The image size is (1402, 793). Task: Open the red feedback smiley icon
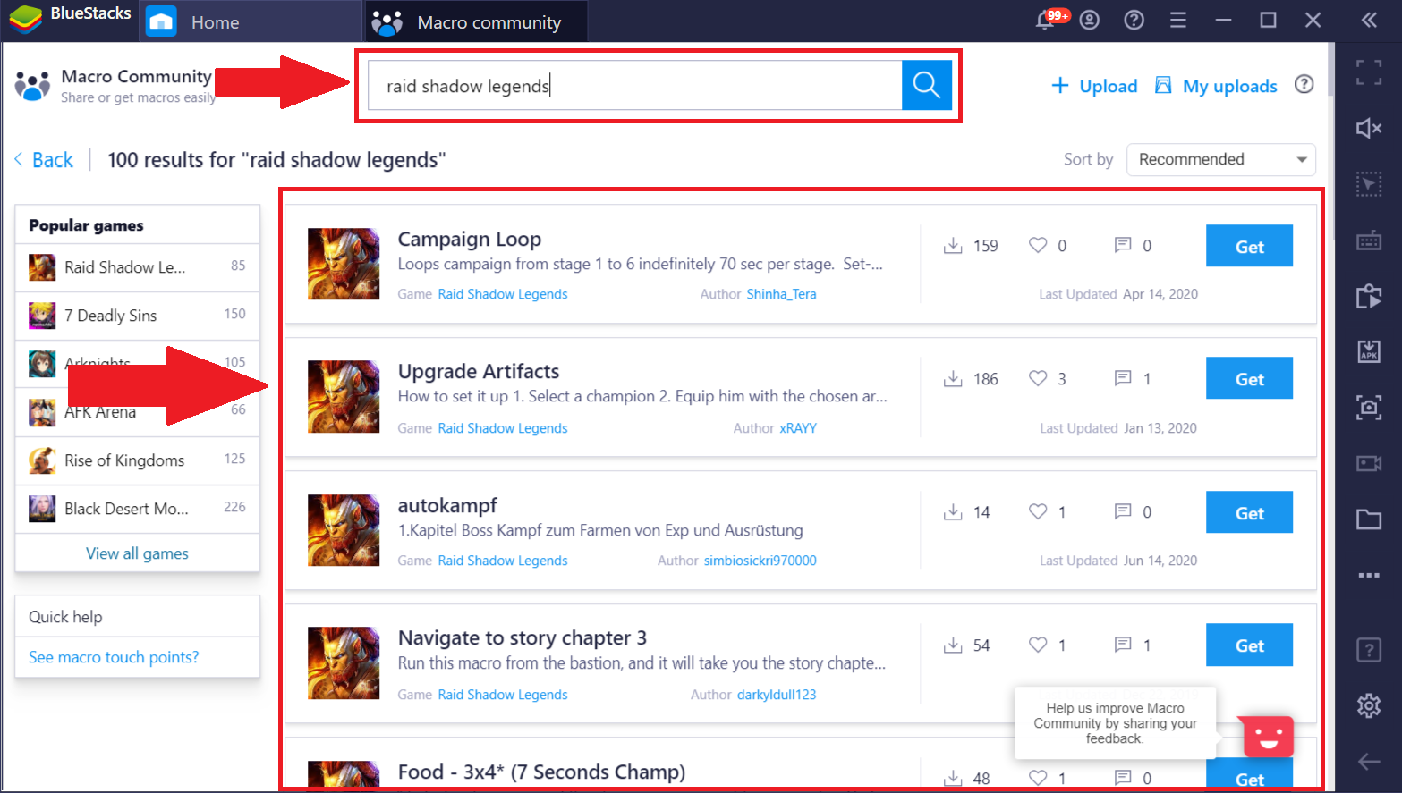[1268, 737]
